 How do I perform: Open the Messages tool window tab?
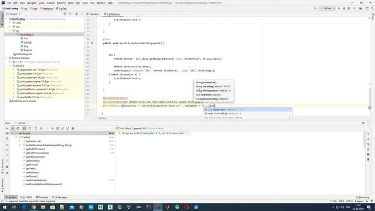click(x=60, y=198)
